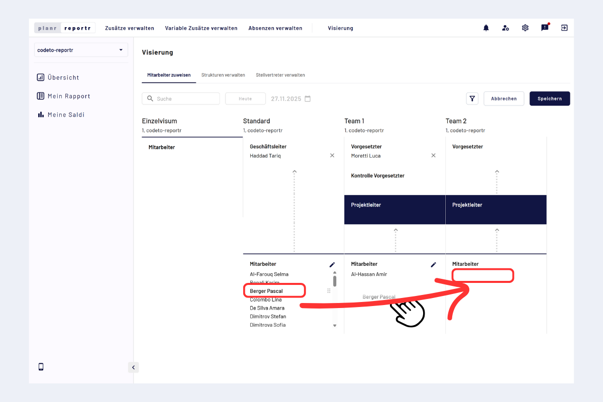This screenshot has height=402, width=603.
Task: Open the calendar date picker icon
Action: 308,99
